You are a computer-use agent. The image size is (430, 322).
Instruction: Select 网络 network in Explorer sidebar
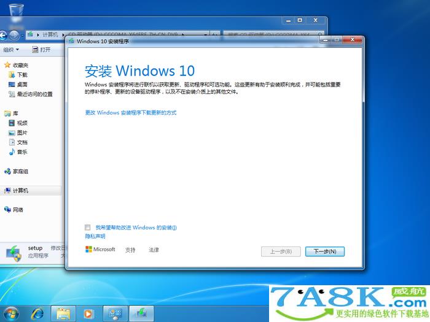click(14, 210)
